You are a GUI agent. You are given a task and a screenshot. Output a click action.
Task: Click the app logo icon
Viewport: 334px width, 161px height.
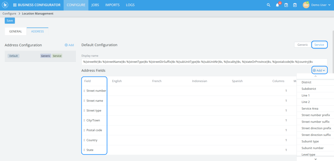click(x=5, y=5)
